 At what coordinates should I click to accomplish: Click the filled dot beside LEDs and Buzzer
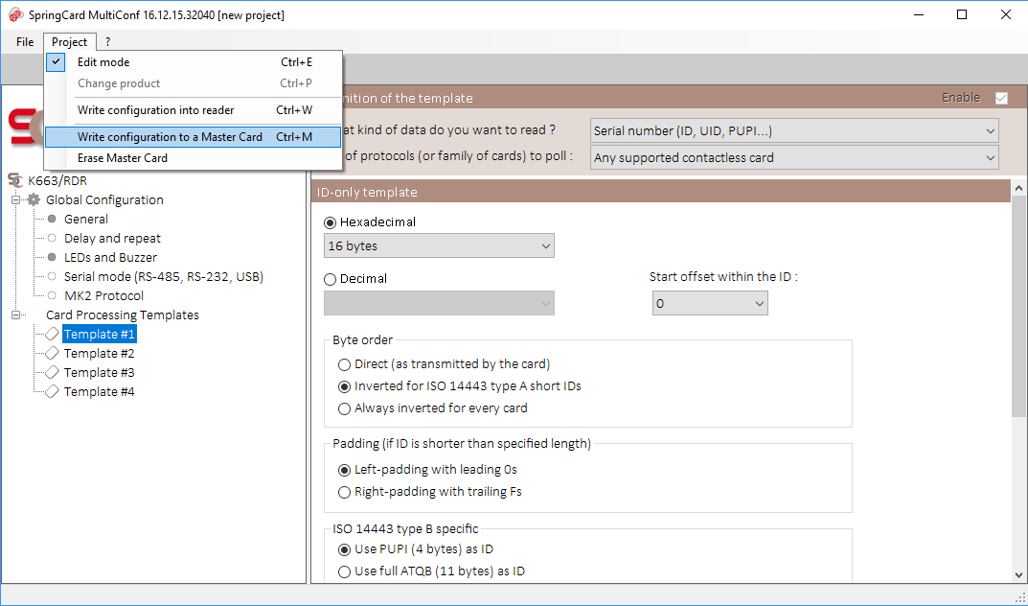coord(52,257)
